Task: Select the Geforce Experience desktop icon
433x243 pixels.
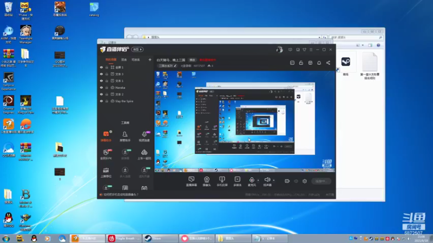Action: click(8, 82)
